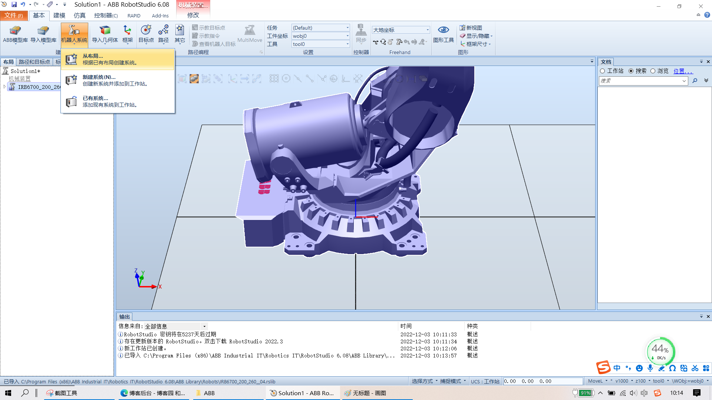Viewport: 712px width, 400px height.
Task: Switch to the 仿真 ribbon tab
Action: tap(79, 16)
